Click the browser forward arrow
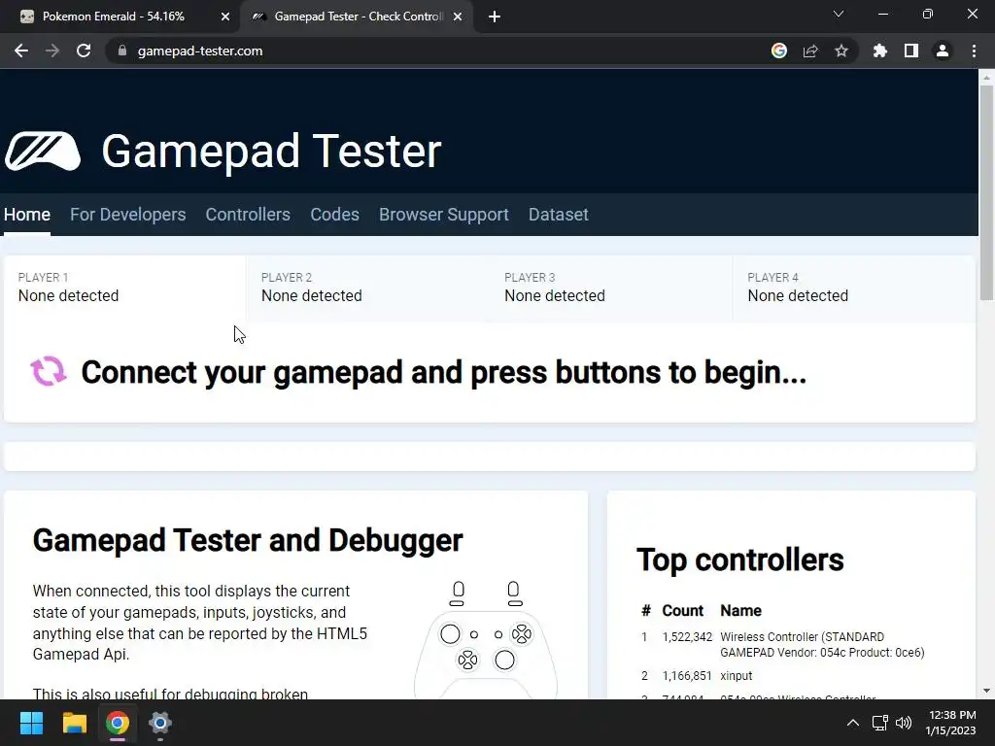The height and width of the screenshot is (746, 995). [52, 51]
